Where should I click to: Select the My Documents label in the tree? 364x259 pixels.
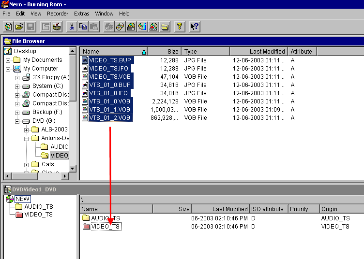(43, 60)
